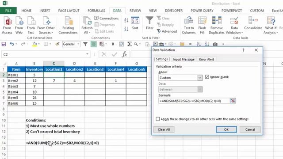
Task: Select the Location1 header cell
Action: [x=54, y=69]
